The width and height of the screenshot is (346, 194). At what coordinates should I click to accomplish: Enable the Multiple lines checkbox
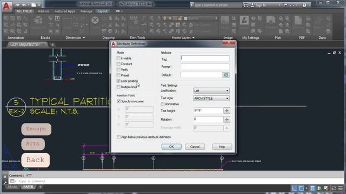click(x=118, y=87)
